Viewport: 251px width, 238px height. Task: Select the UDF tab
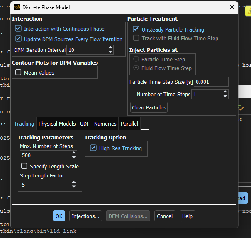click(x=85, y=124)
